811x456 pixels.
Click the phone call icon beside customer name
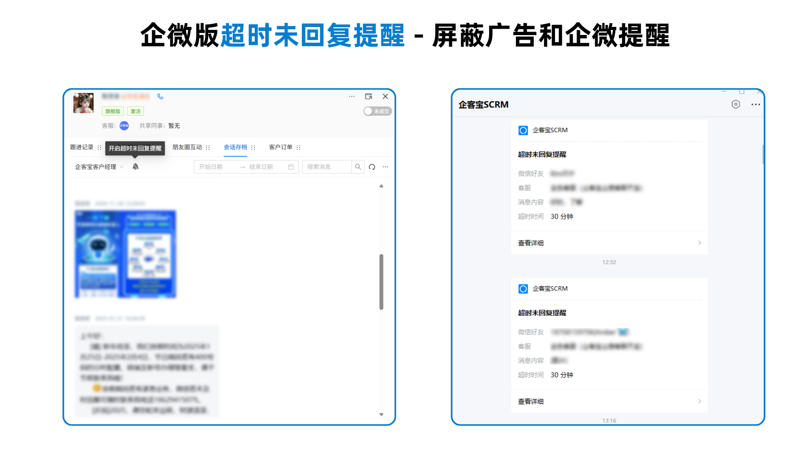(160, 96)
